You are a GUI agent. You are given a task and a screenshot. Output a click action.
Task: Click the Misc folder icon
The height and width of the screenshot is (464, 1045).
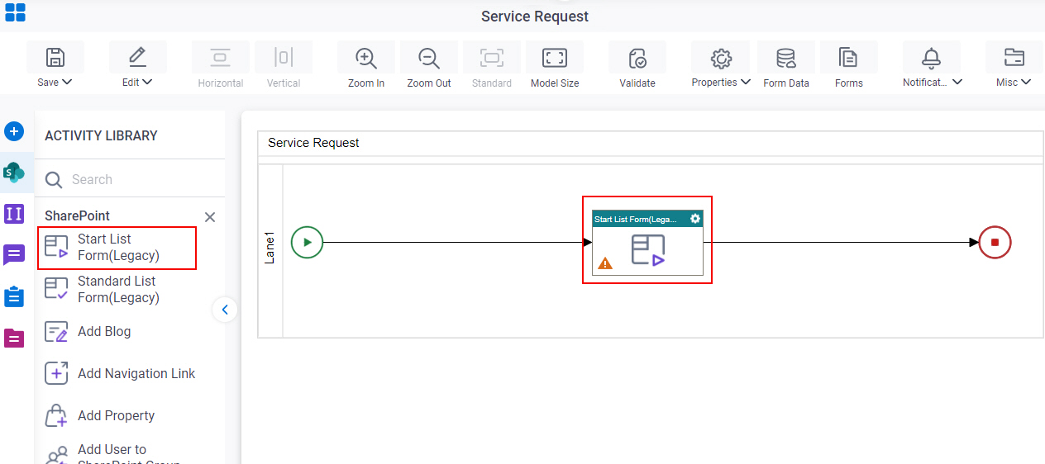pos(1014,58)
